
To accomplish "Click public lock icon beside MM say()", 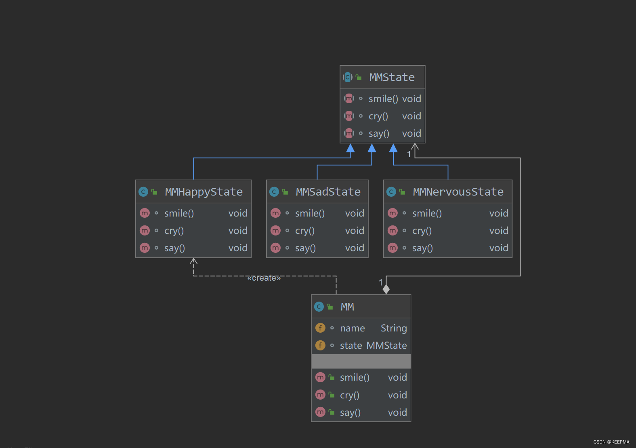I will [x=332, y=412].
